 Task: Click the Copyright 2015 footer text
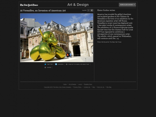(x=48, y=87)
